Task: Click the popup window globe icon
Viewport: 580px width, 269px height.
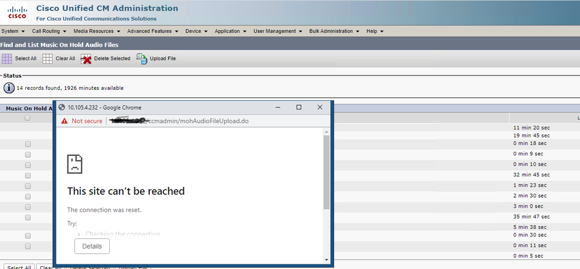Action: [x=62, y=107]
